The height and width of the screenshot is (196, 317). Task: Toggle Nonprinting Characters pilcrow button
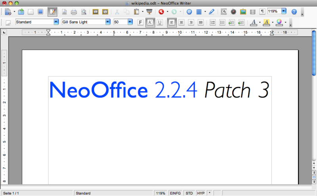pyautogui.click(x=262, y=12)
